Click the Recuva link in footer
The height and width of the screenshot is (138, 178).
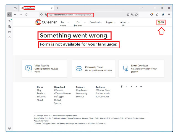pyautogui.click(x=58, y=100)
